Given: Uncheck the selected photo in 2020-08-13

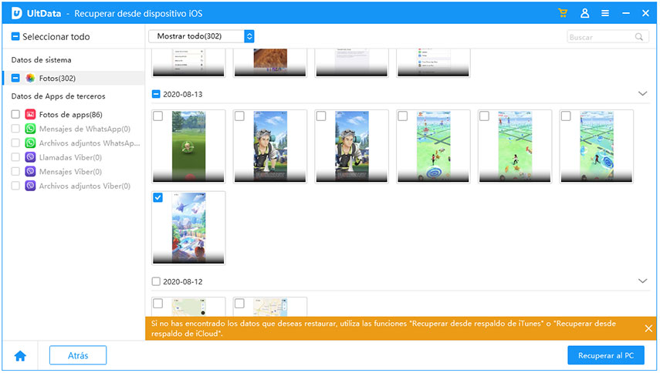Looking at the screenshot, I should click(x=158, y=198).
